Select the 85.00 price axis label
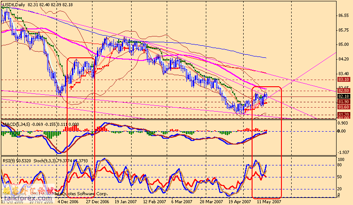This screenshot has width=353, height=205. [x=343, y=44]
